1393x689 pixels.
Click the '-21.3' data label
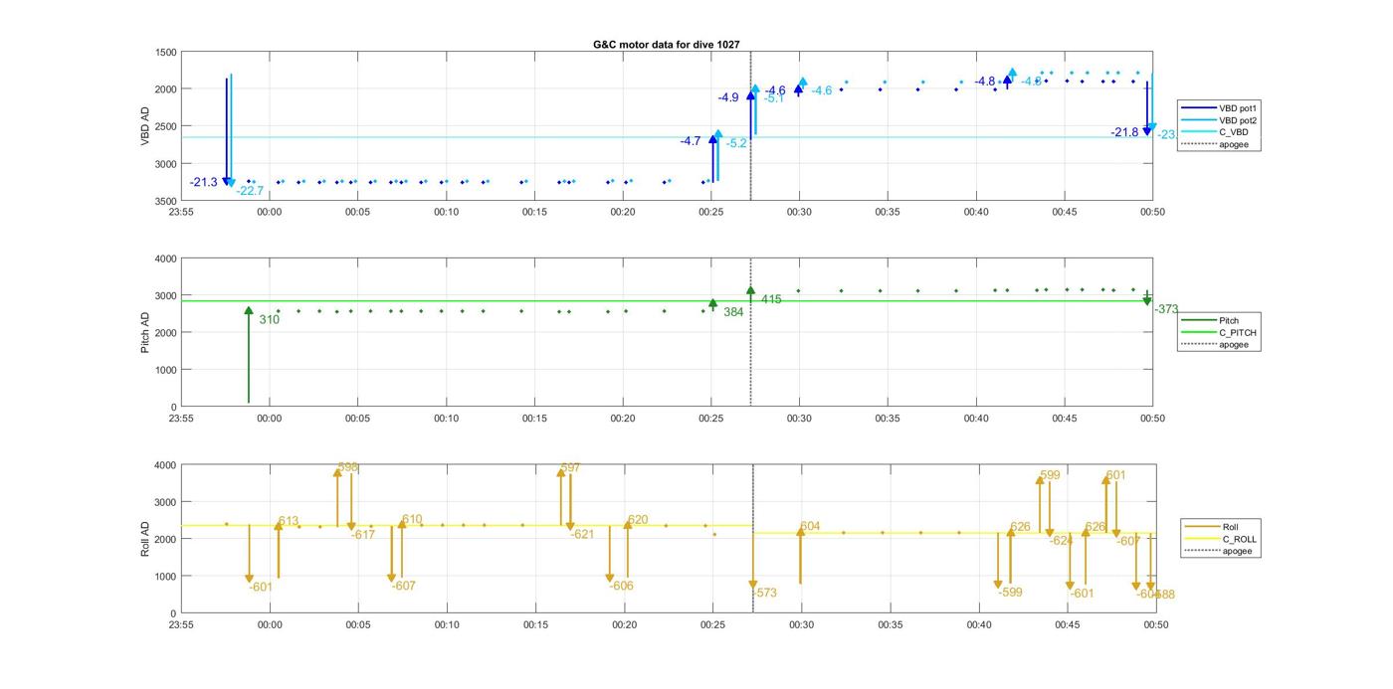pyautogui.click(x=203, y=182)
